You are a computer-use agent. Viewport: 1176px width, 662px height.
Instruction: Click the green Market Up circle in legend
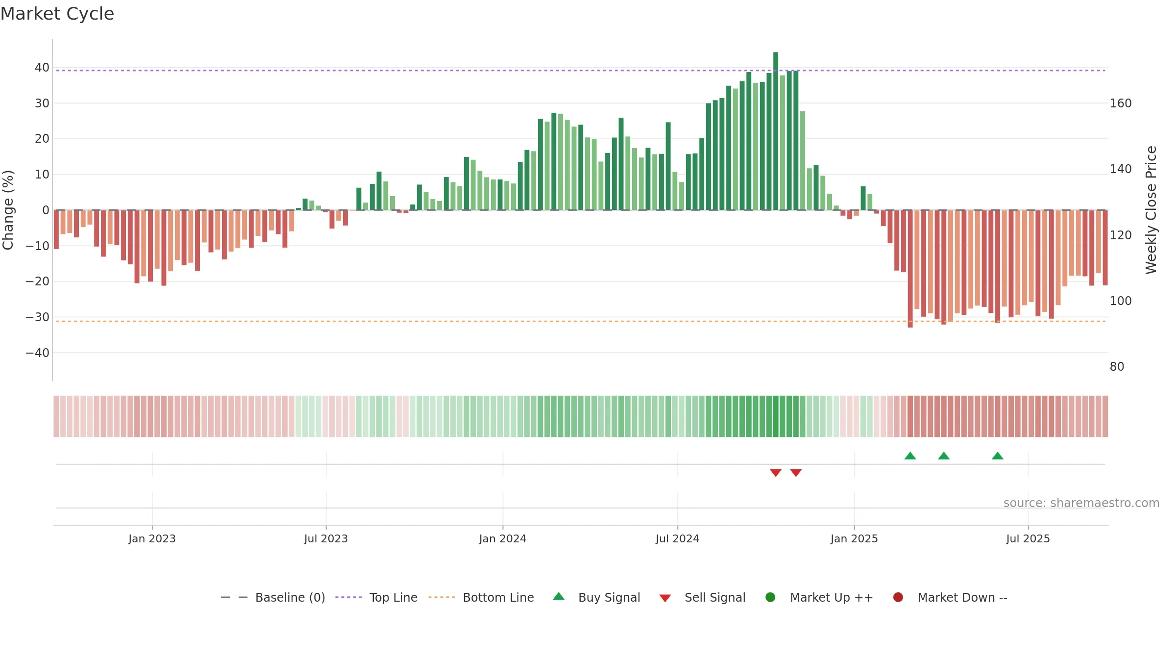(770, 597)
